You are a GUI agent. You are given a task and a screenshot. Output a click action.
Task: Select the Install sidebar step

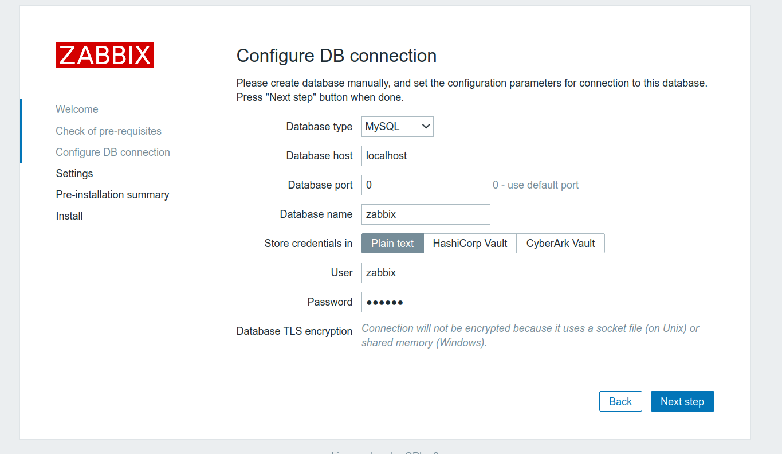pos(69,216)
